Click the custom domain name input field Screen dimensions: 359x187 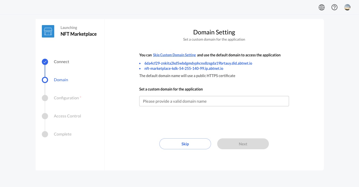214,101
